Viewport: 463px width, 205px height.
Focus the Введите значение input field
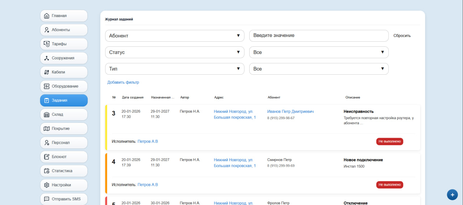[319, 36]
